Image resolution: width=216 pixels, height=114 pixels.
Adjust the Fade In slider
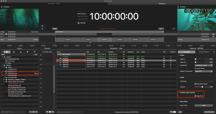[x=199, y=59]
